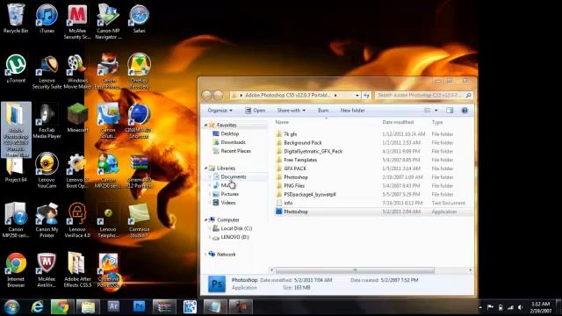
Task: Collapse the Computer tree node
Action: pos(206,219)
